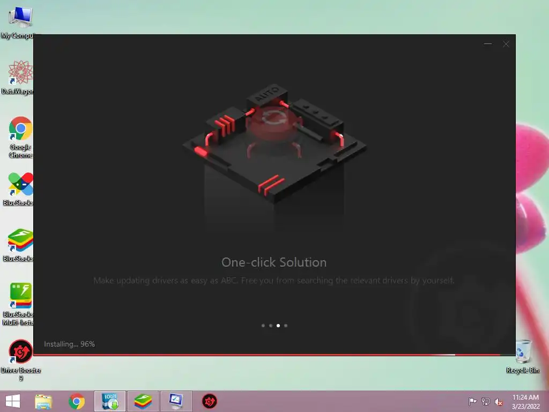Switch to the computer monitor taskbar item
The width and height of the screenshot is (549, 412).
(176, 401)
